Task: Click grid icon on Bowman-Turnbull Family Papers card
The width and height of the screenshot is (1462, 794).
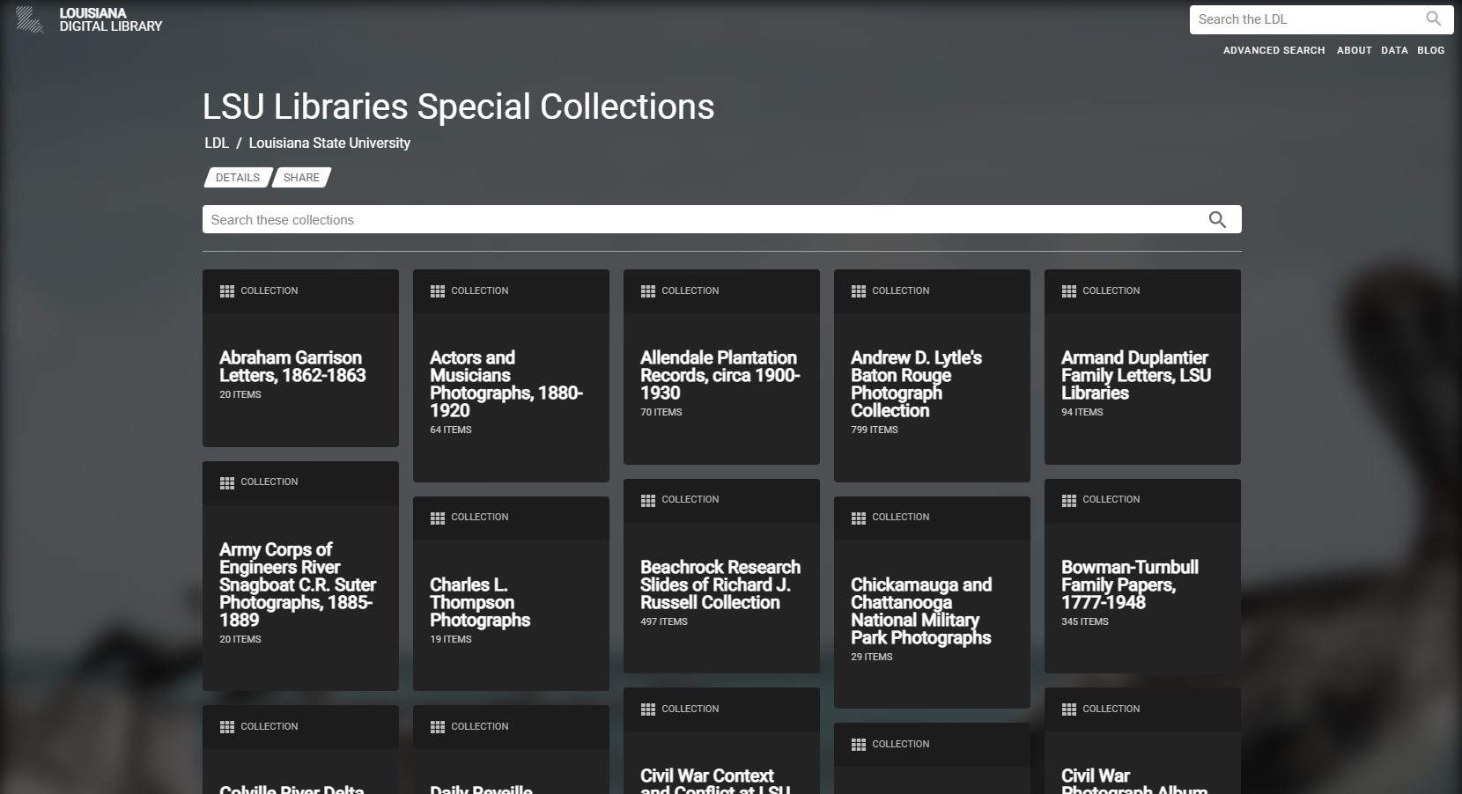Action: click(x=1069, y=500)
